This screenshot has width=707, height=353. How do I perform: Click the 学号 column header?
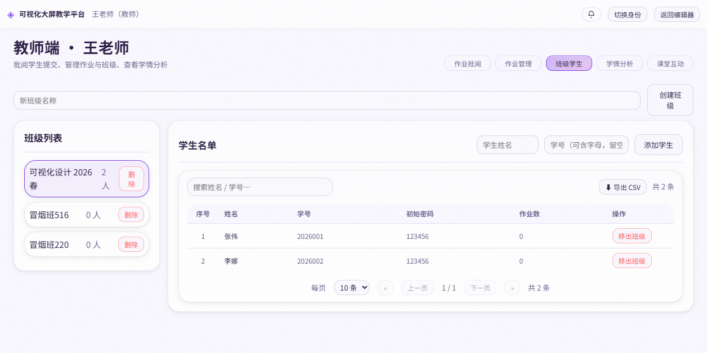click(x=304, y=214)
